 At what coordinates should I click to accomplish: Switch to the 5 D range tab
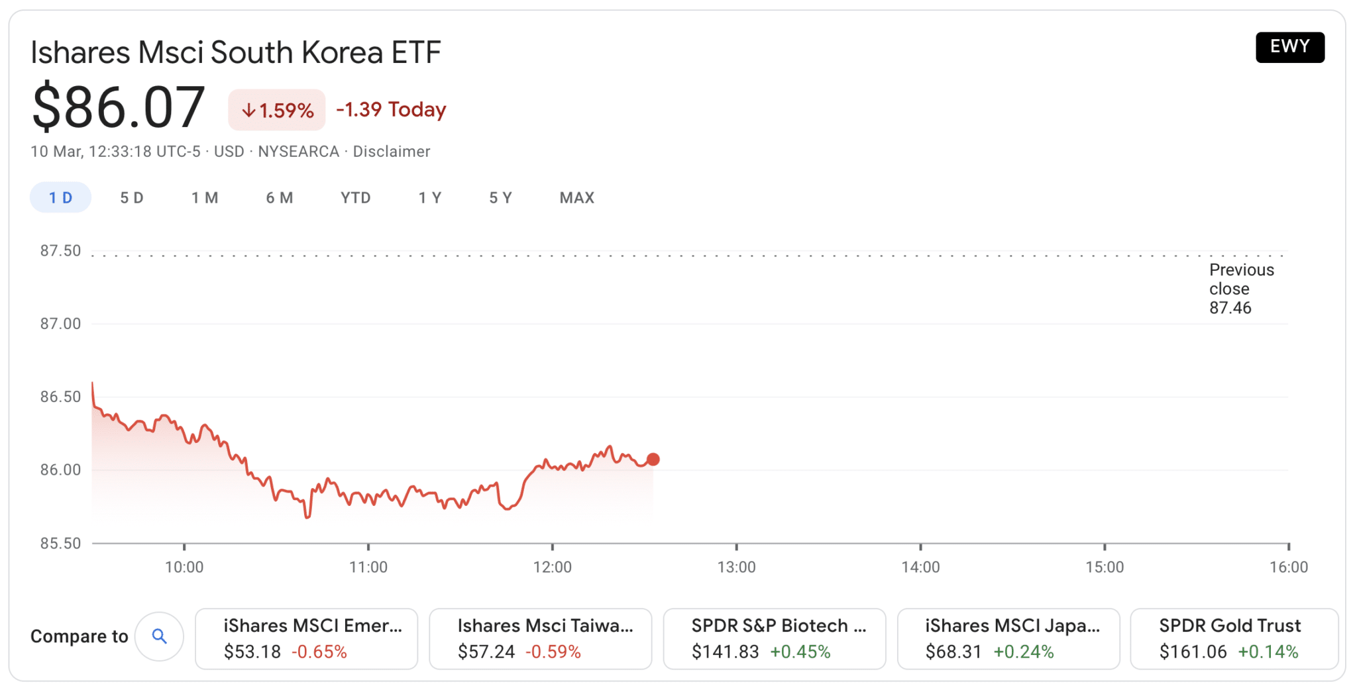click(x=131, y=197)
